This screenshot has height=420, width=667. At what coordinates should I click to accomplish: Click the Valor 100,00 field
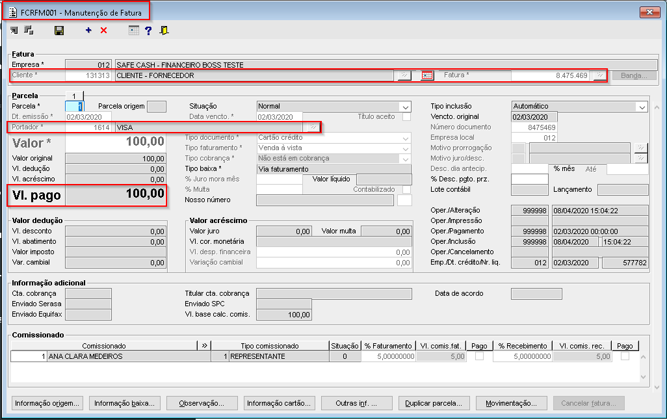(x=115, y=142)
